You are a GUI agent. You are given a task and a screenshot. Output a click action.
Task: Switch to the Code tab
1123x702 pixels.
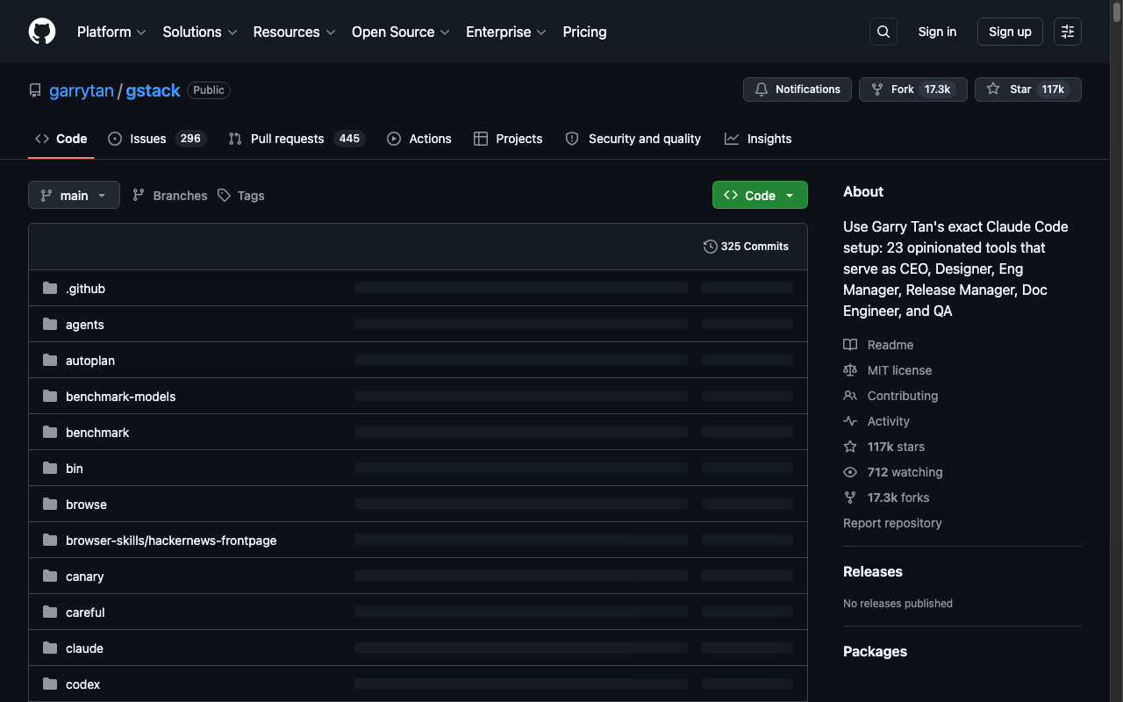(x=61, y=139)
